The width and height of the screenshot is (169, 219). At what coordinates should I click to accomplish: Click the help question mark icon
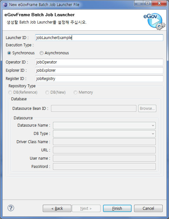11,208
